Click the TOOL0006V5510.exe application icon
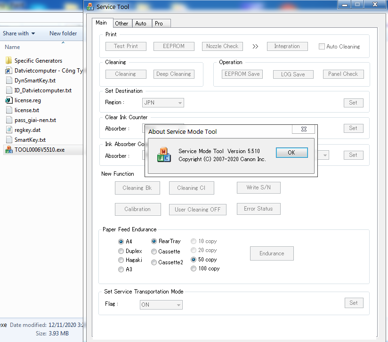Viewport: 388px width, 342px height. point(9,149)
